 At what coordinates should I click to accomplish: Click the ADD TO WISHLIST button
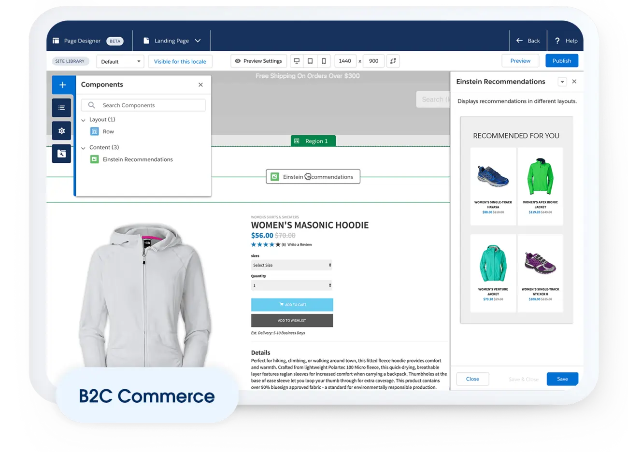click(292, 321)
